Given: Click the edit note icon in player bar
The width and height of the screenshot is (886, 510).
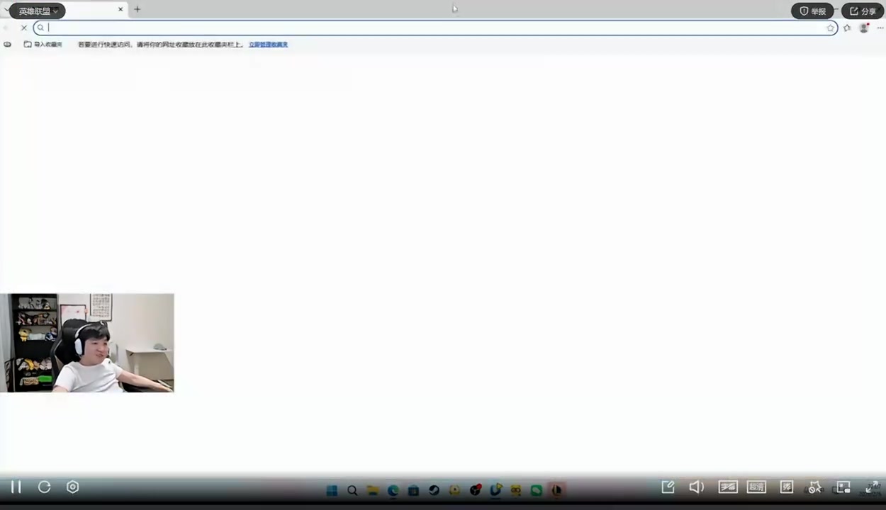Looking at the screenshot, I should tap(668, 487).
